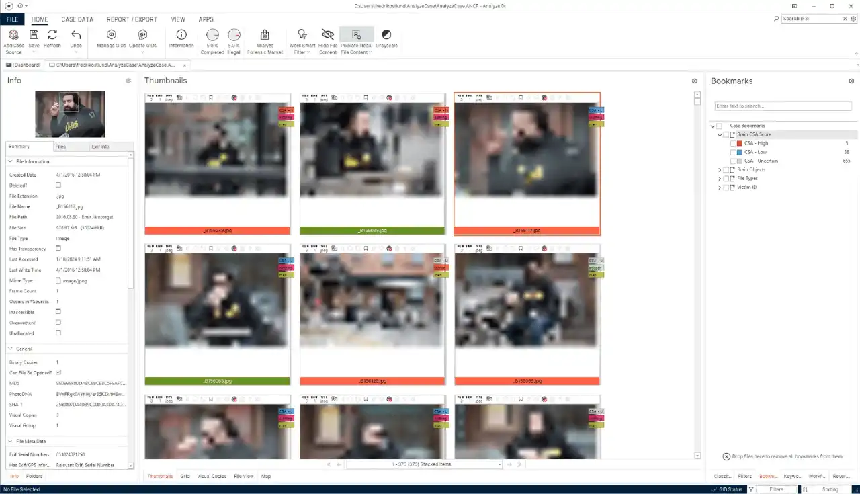Open the Bookmarks panel settings gear
This screenshot has width=860, height=494.
pos(851,81)
